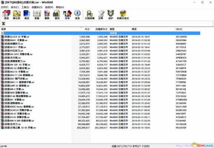The height and width of the screenshot is (148, 214).
Task: Click the size value 242,269,617
Action: click(x=83, y=128)
